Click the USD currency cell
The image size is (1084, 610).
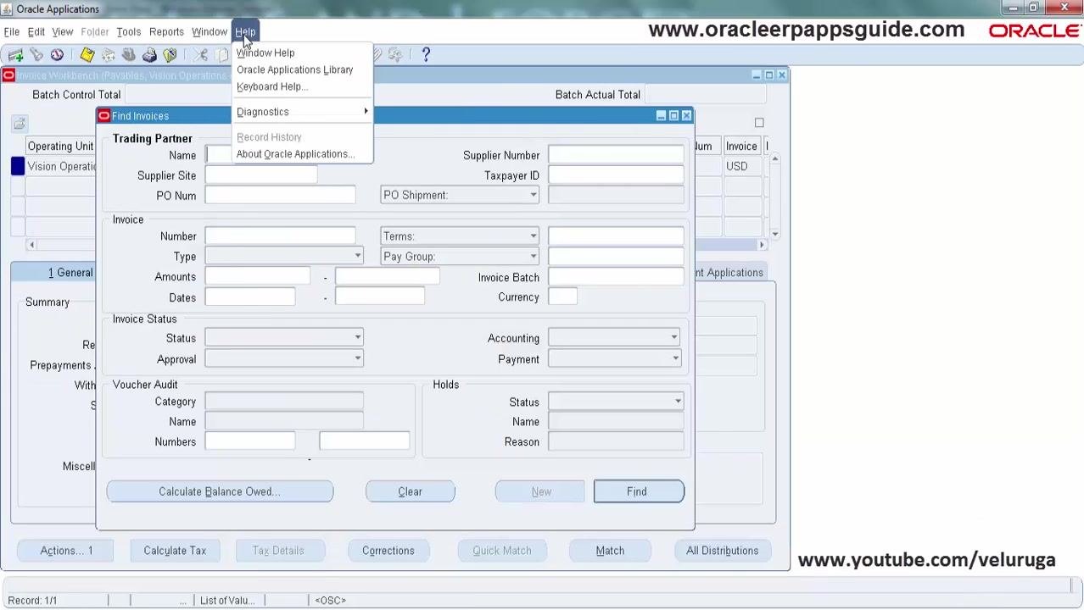click(x=741, y=167)
